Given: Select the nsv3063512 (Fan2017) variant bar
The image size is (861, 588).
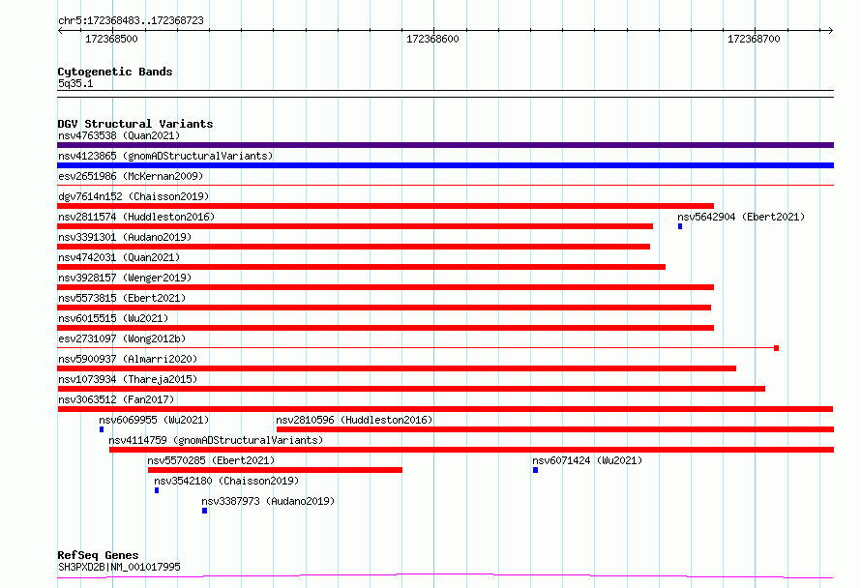Looking at the screenshot, I should (445, 409).
